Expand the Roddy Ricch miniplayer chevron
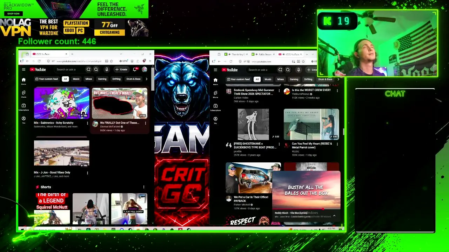Screen dimensions: 449x252 (x=334, y=216)
